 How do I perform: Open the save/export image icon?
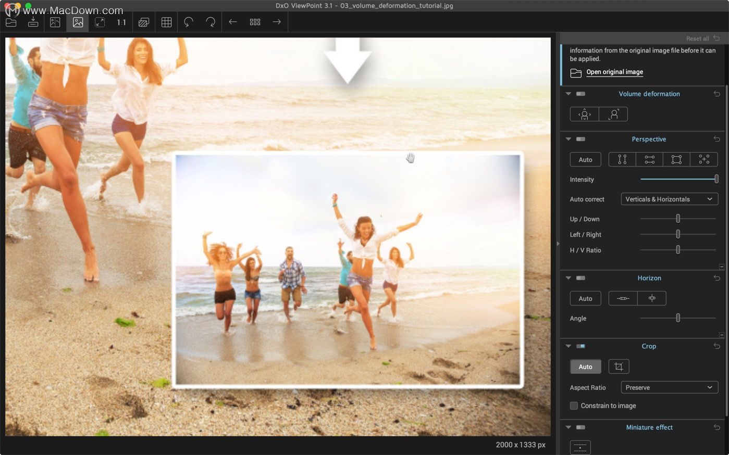coord(33,22)
